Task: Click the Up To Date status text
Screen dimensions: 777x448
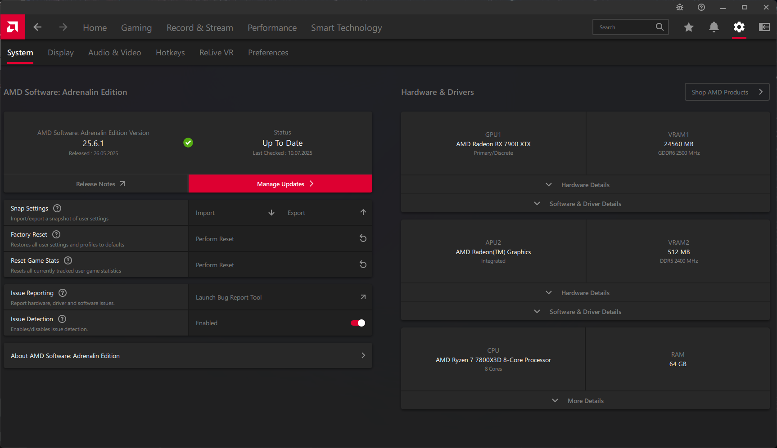Action: 282,143
